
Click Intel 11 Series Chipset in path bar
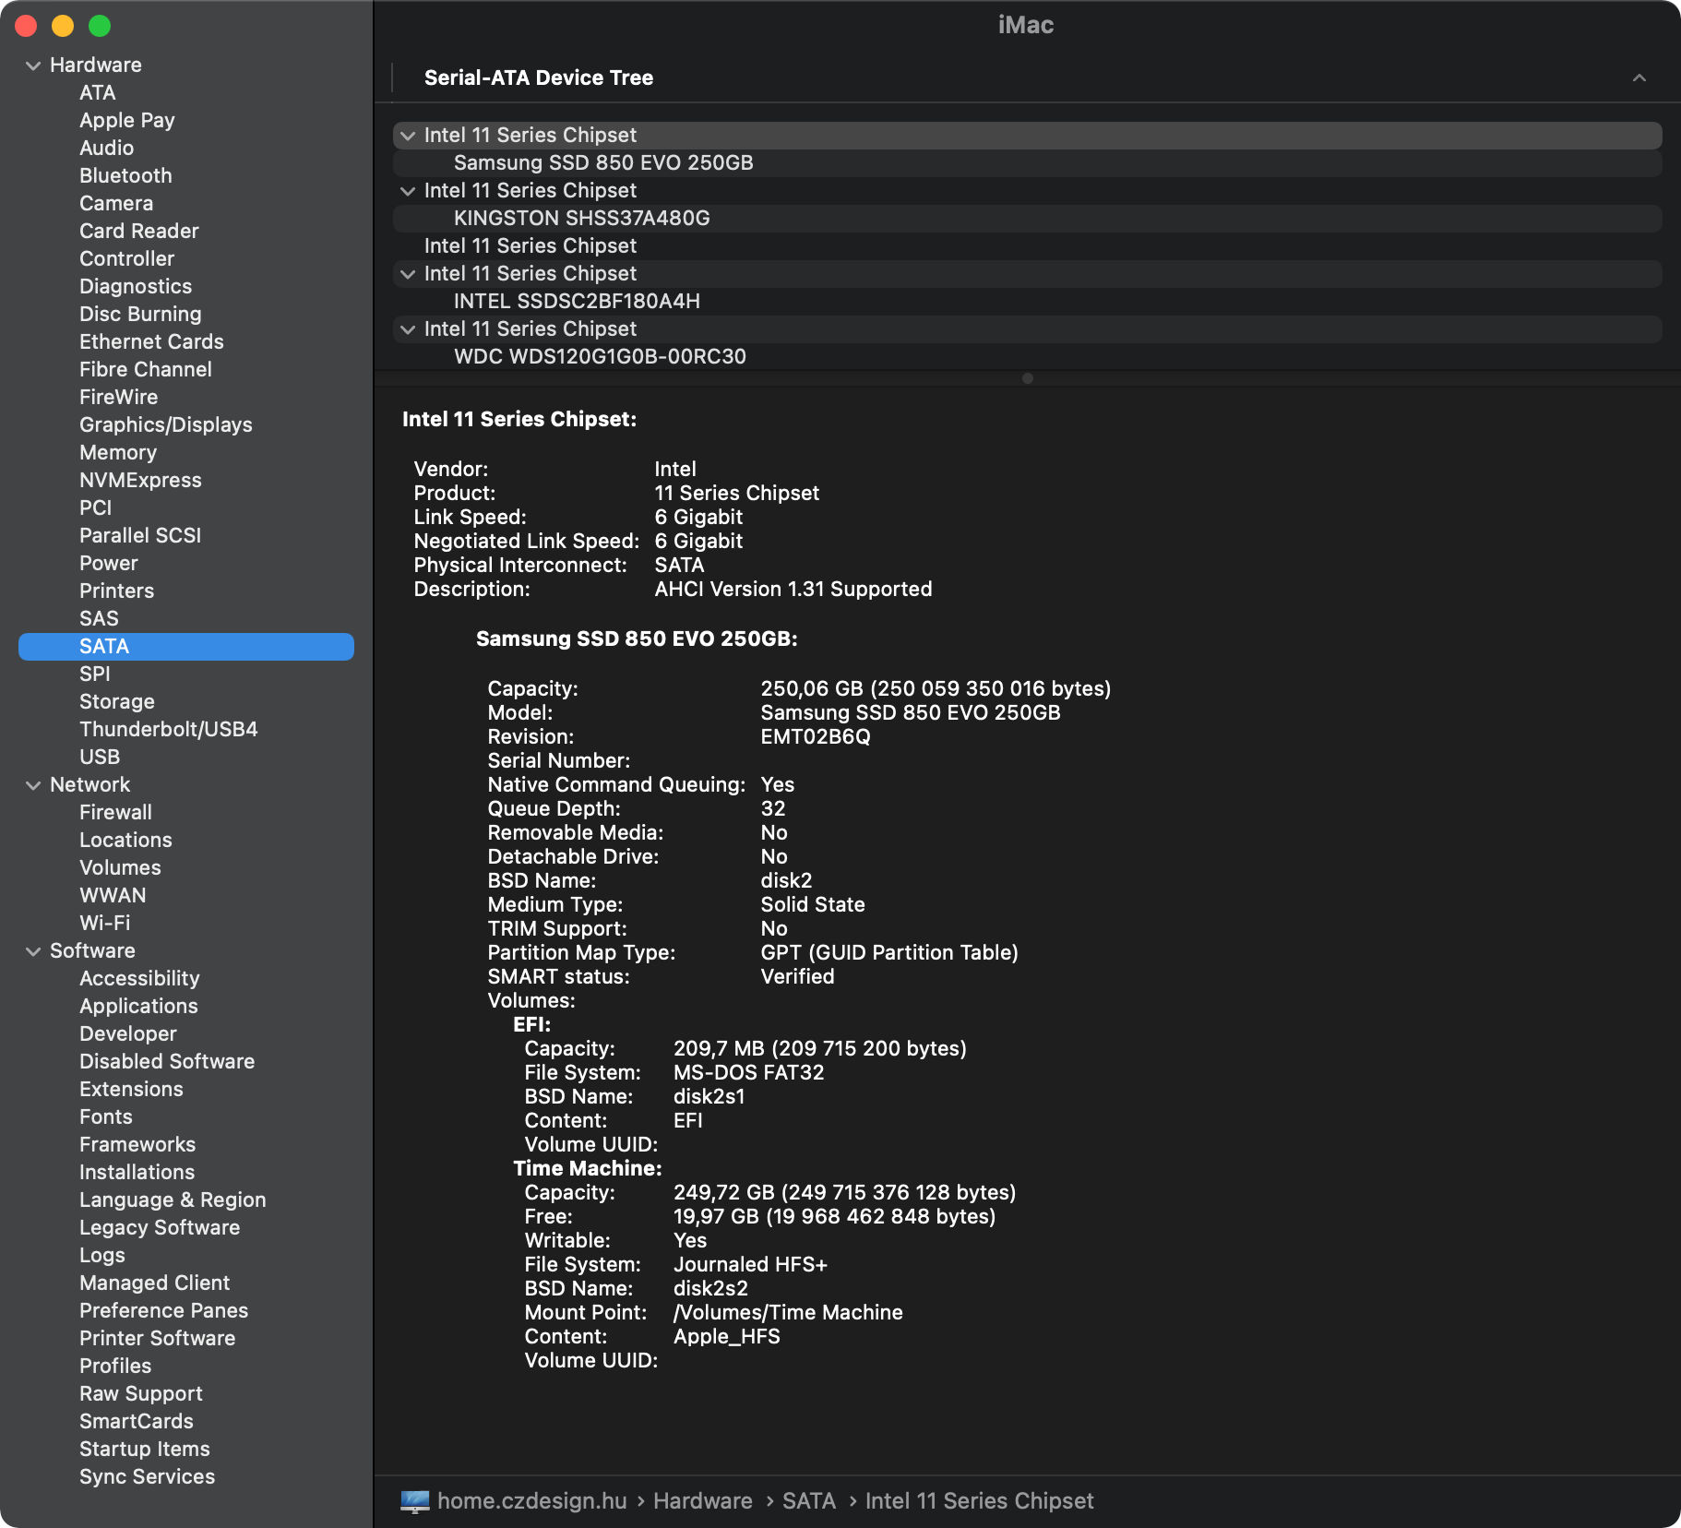pyautogui.click(x=979, y=1501)
